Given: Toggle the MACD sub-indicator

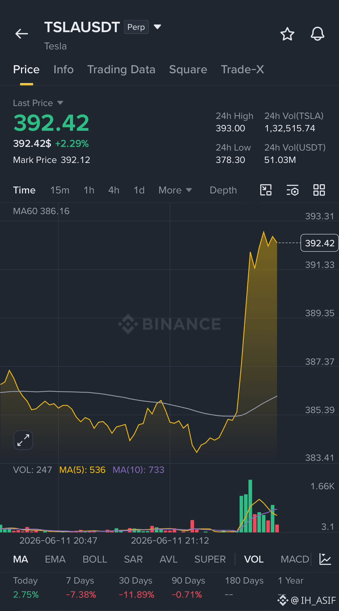Looking at the screenshot, I should 295,559.
